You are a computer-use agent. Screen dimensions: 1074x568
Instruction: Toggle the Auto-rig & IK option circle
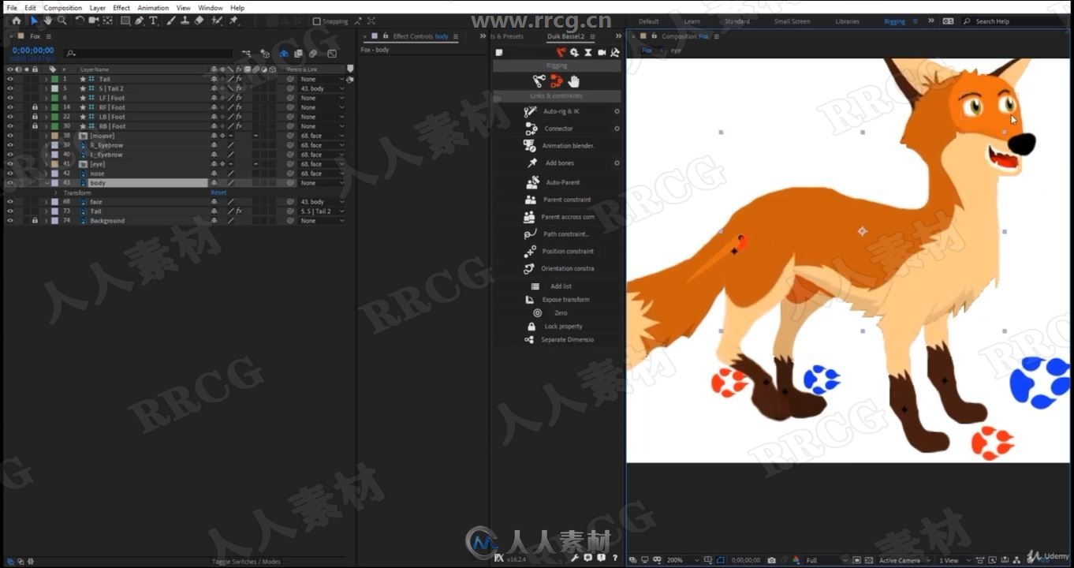(617, 112)
